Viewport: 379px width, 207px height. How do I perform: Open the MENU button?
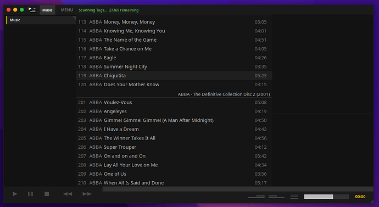67,10
